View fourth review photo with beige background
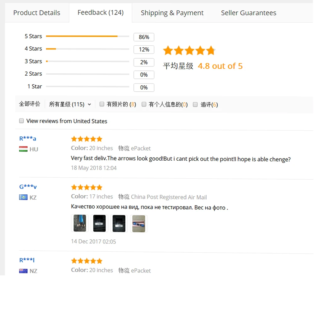Screen dimensions: 315x315 (x=139, y=224)
